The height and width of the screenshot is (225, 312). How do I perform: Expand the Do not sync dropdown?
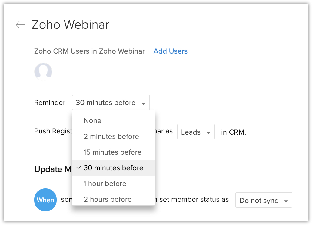coord(263,200)
